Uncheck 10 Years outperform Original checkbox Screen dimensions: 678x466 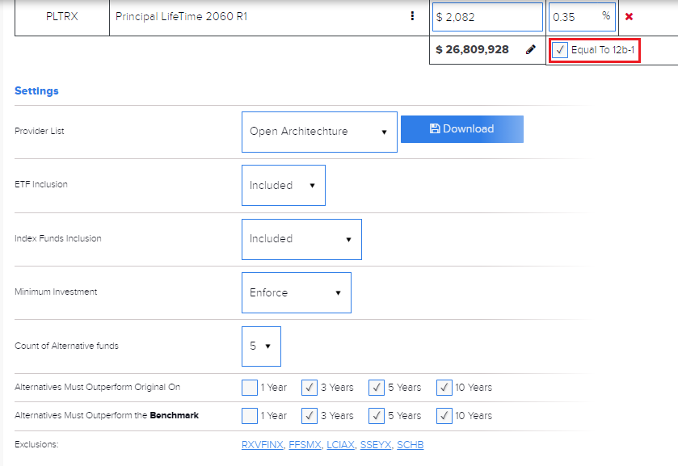tap(444, 388)
